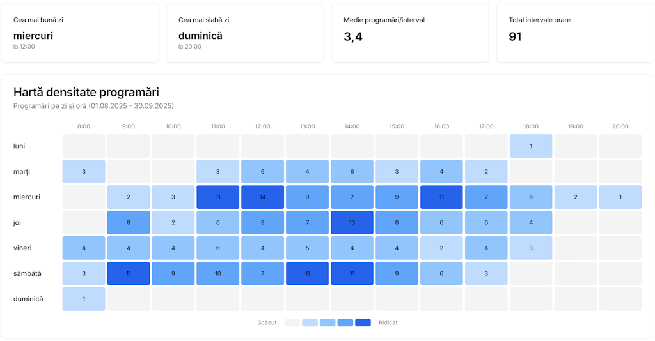This screenshot has width=655, height=341.
Task: Select the duminică 8:00 heatmap cell
Action: coord(84,299)
